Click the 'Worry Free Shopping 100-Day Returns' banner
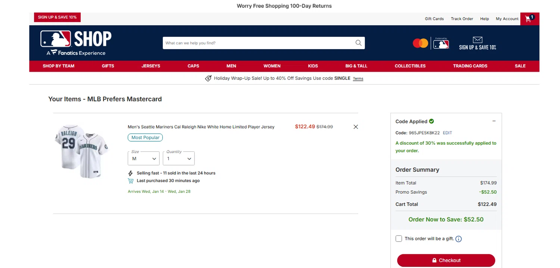This screenshot has width=560, height=268. pyautogui.click(x=284, y=6)
